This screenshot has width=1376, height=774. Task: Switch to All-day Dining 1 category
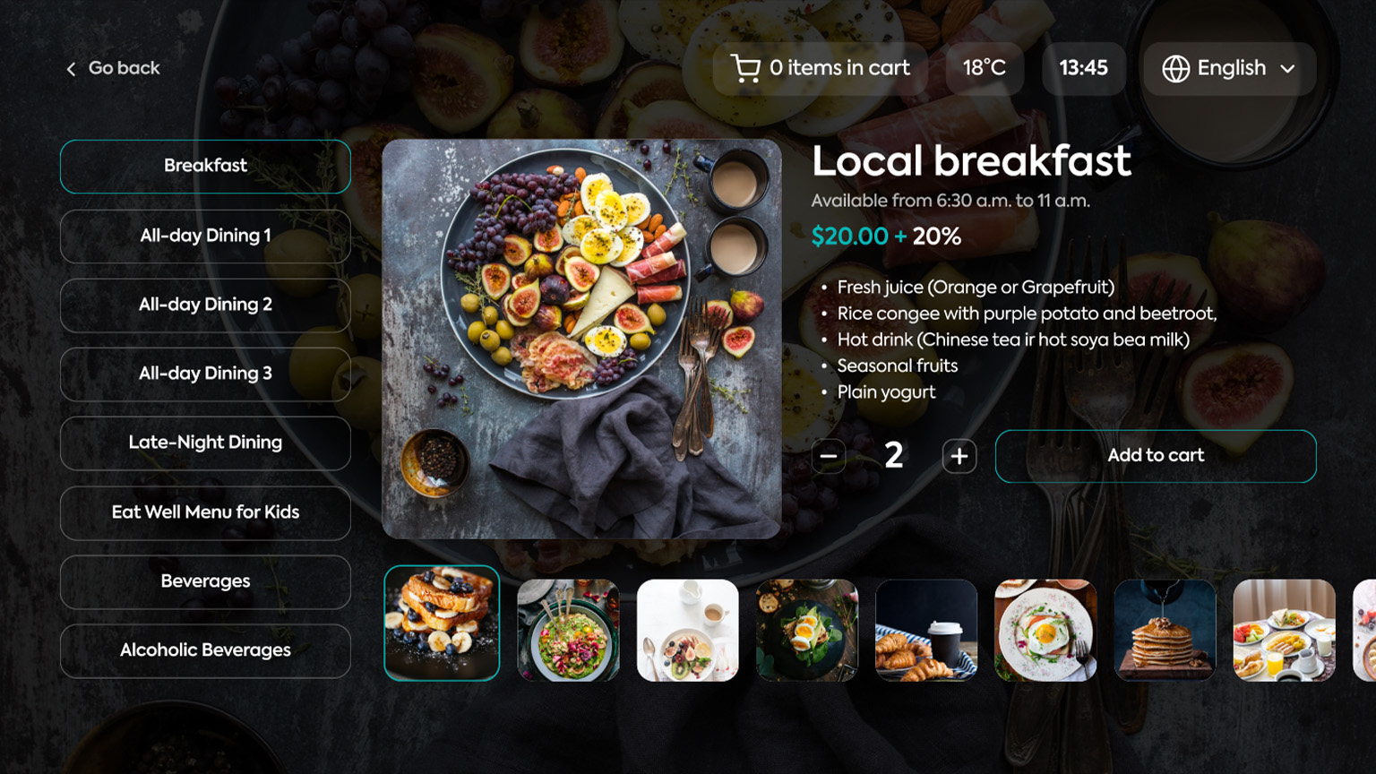click(205, 236)
